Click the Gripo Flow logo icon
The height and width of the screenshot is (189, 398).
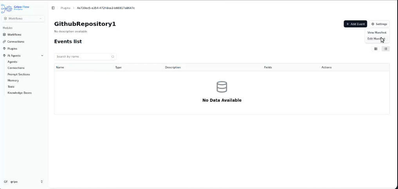pyautogui.click(x=7, y=8)
